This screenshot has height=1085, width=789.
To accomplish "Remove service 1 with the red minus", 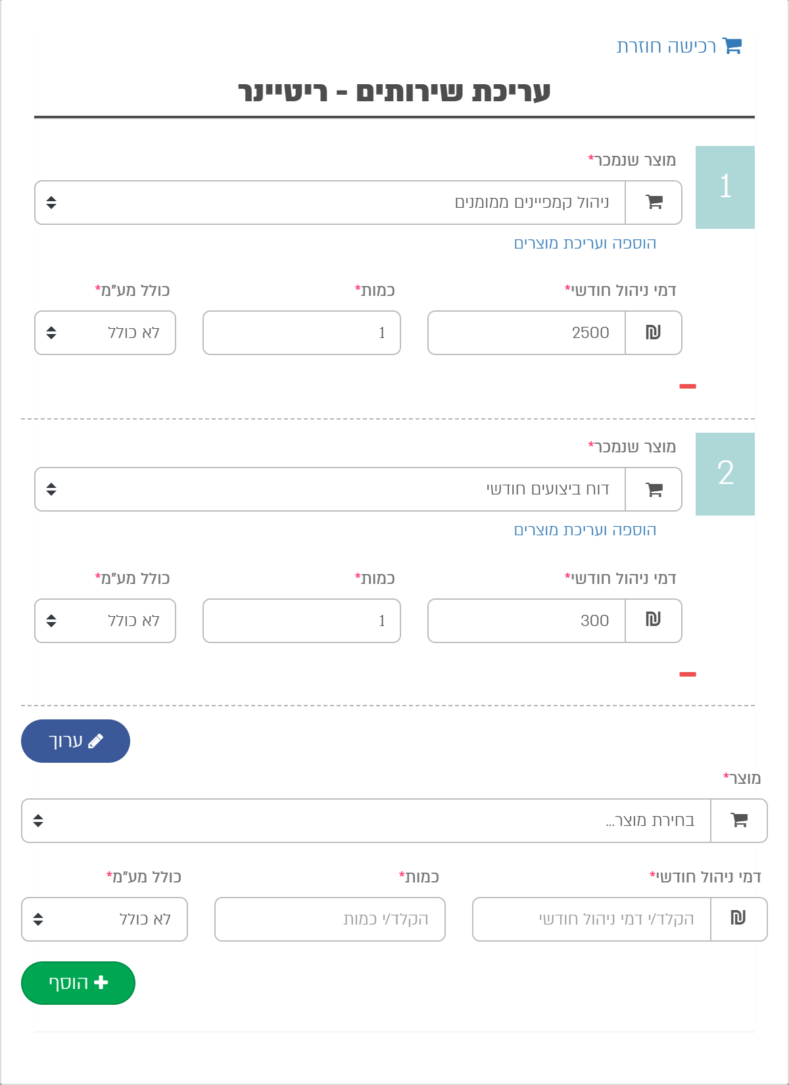I will point(688,387).
